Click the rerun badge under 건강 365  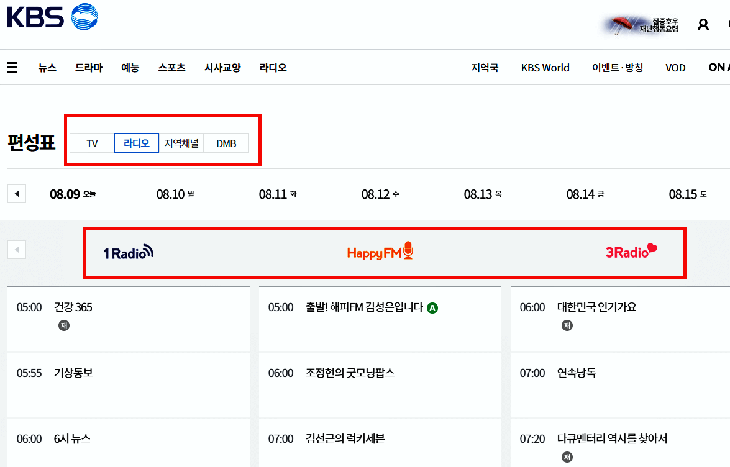click(x=64, y=325)
